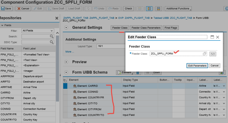Open the Filter dropdown showing All Fields

pyautogui.click(x=38, y=31)
